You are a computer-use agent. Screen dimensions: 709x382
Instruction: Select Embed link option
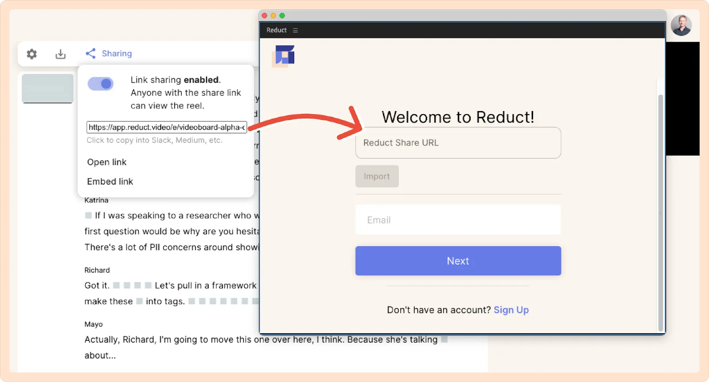[x=110, y=181]
